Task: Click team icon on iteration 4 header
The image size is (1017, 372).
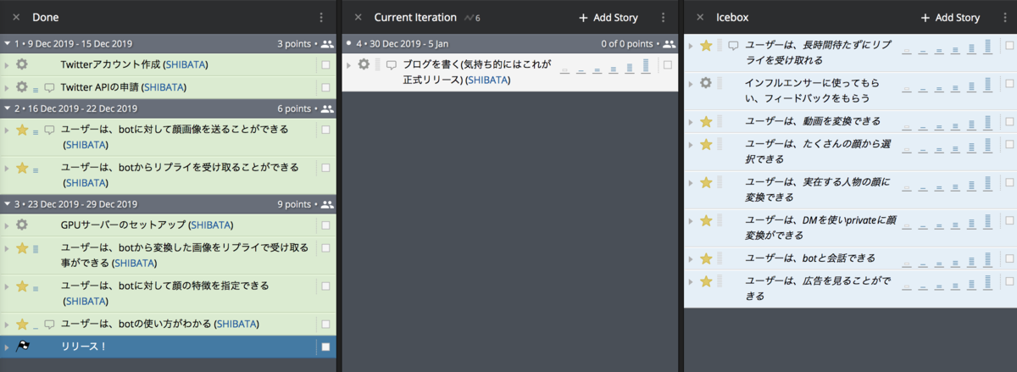Action: [670, 43]
